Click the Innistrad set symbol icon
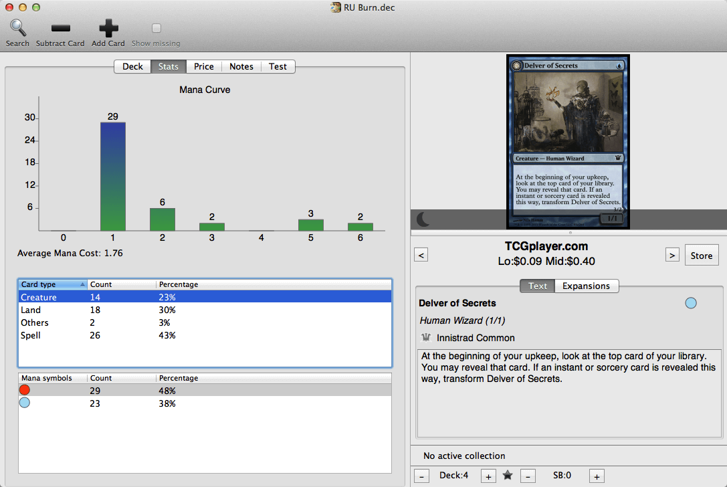727x487 pixels. (x=426, y=338)
